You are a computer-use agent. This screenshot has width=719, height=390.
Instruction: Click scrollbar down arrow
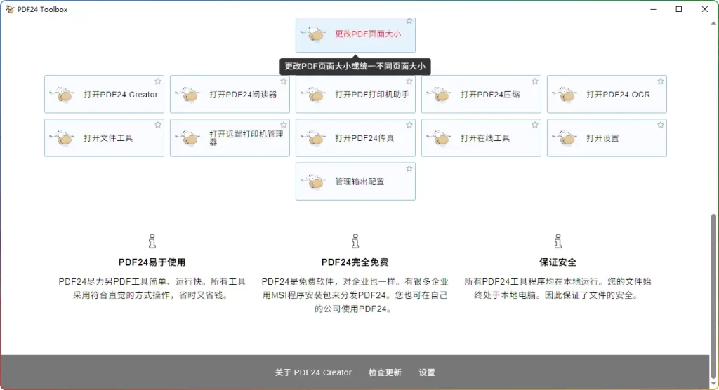tap(714, 384)
